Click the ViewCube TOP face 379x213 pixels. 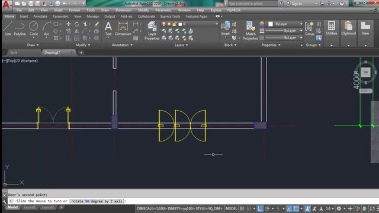click(365, 72)
